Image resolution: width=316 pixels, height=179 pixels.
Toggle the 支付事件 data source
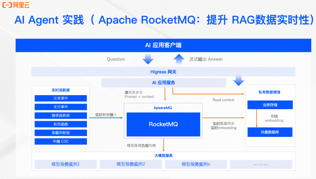coord(61,107)
